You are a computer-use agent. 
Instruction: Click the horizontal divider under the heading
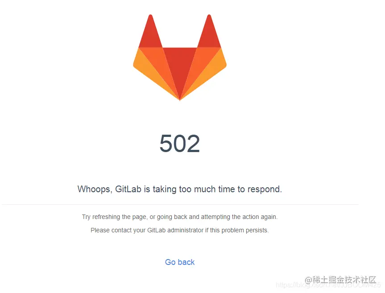coord(180,204)
